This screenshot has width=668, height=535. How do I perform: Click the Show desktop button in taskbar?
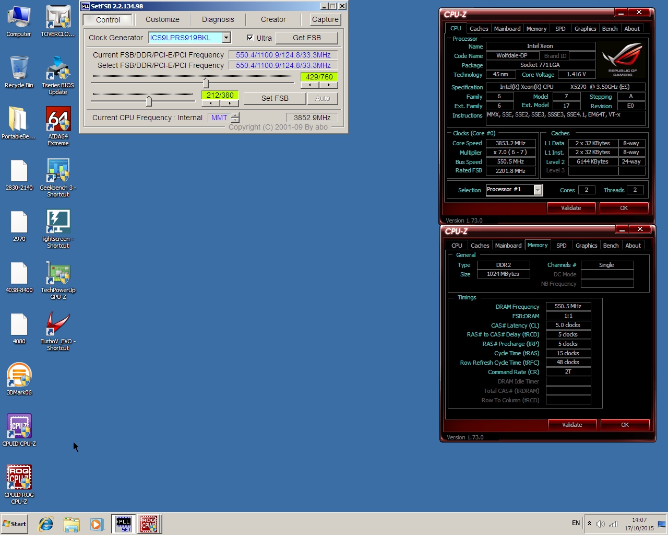coord(662,524)
